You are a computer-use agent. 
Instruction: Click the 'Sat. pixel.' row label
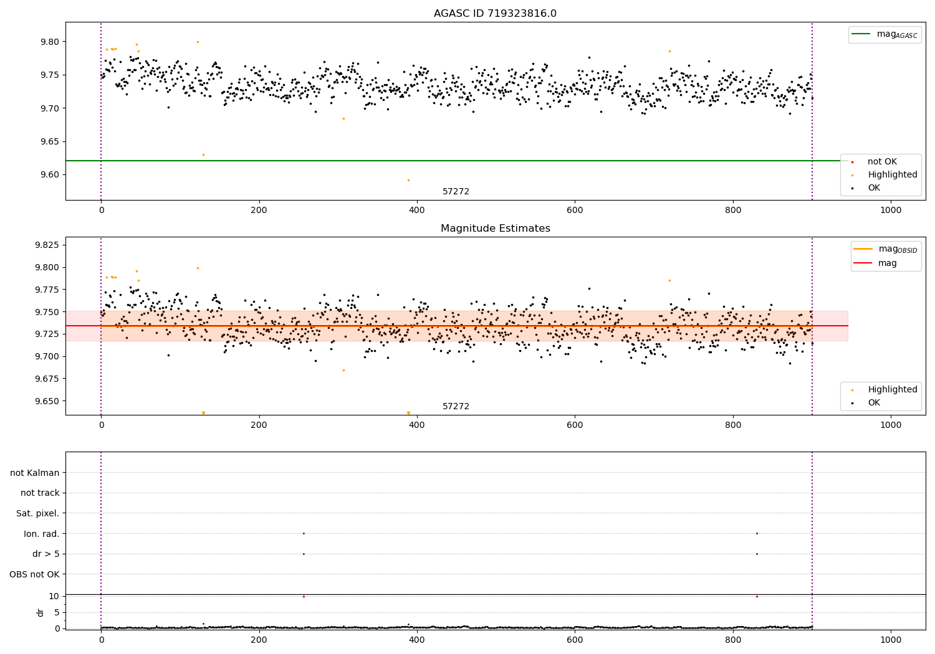(x=38, y=513)
